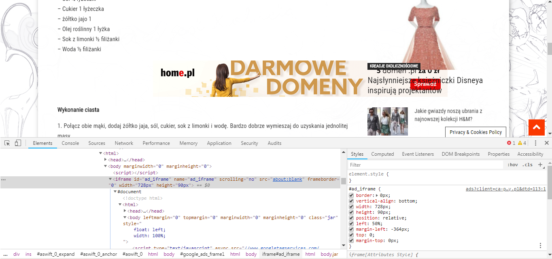Close the DevTools panel

(x=547, y=143)
